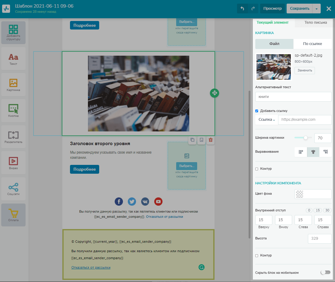Select the Video element tool

click(x=13, y=163)
